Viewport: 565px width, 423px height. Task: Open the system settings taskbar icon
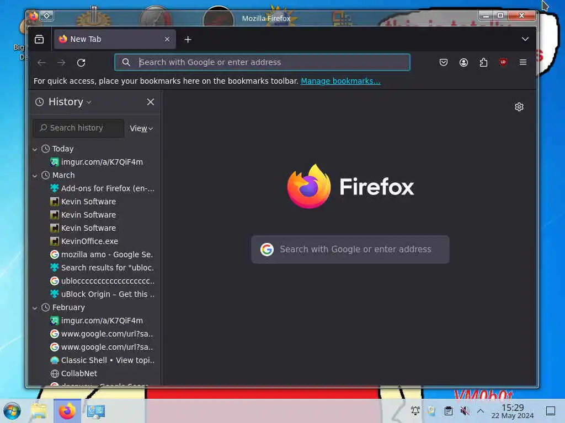point(96,411)
